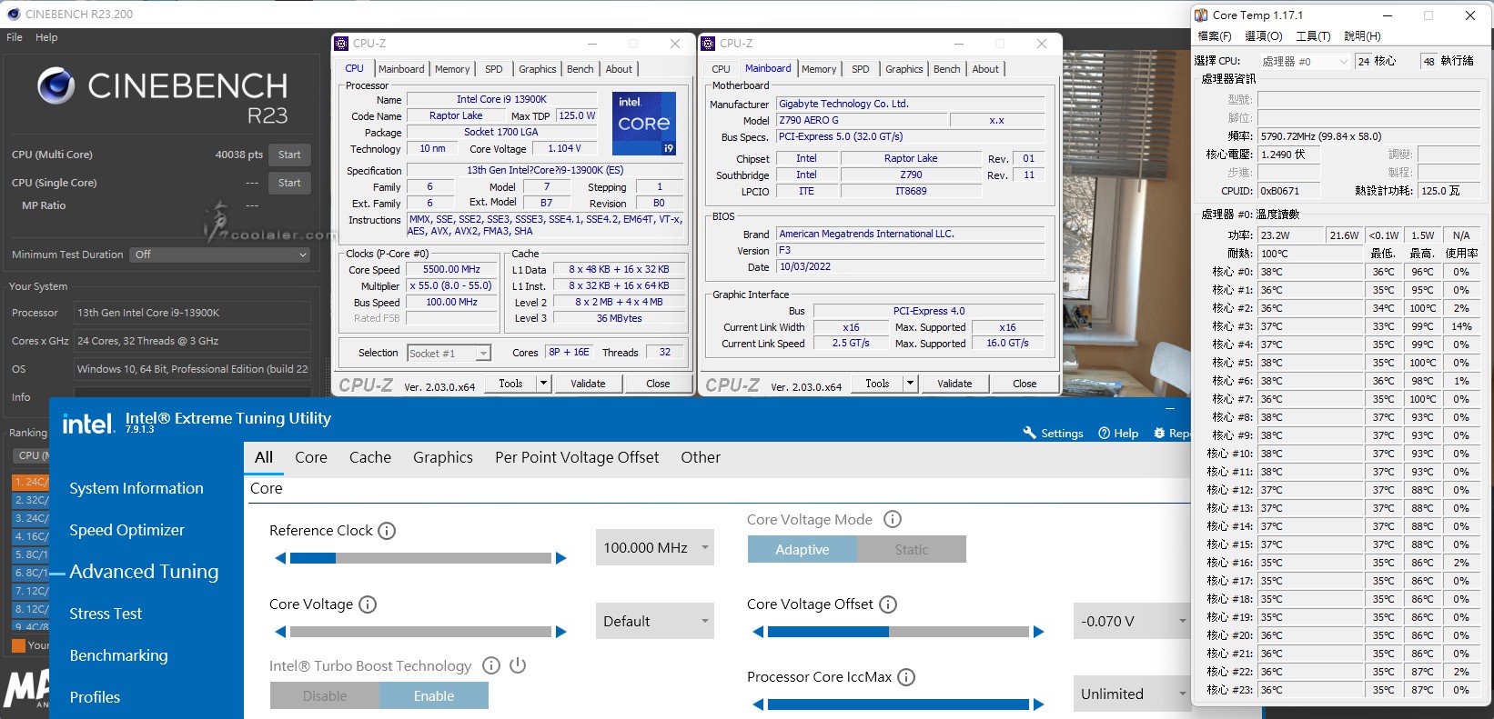
Task: Open Core Voltage Default dropdown
Action: coord(655,622)
